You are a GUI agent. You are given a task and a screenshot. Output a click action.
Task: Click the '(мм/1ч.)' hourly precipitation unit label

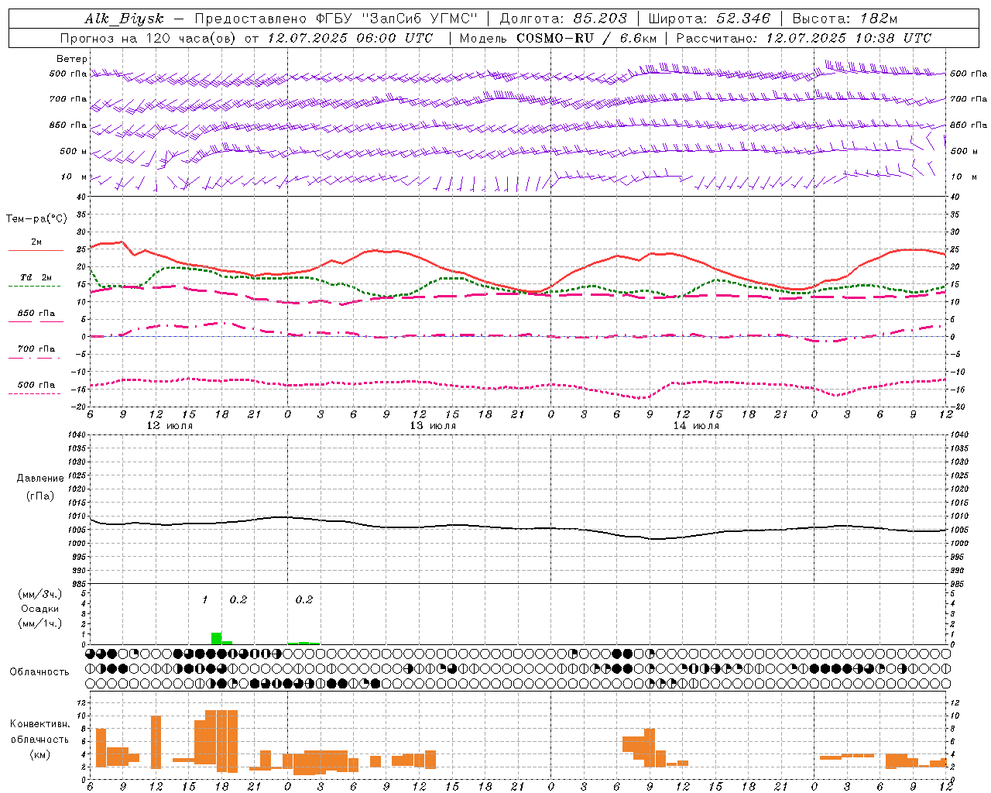39,623
